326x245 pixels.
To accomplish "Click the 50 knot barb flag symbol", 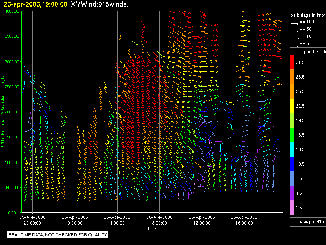I will [294, 29].
